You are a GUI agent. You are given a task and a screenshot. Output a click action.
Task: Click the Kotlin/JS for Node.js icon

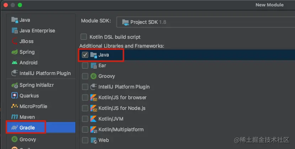click(x=93, y=108)
